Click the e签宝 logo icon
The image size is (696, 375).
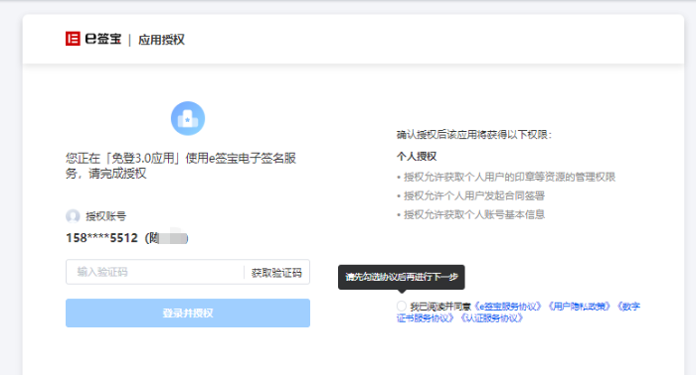[x=73, y=39]
